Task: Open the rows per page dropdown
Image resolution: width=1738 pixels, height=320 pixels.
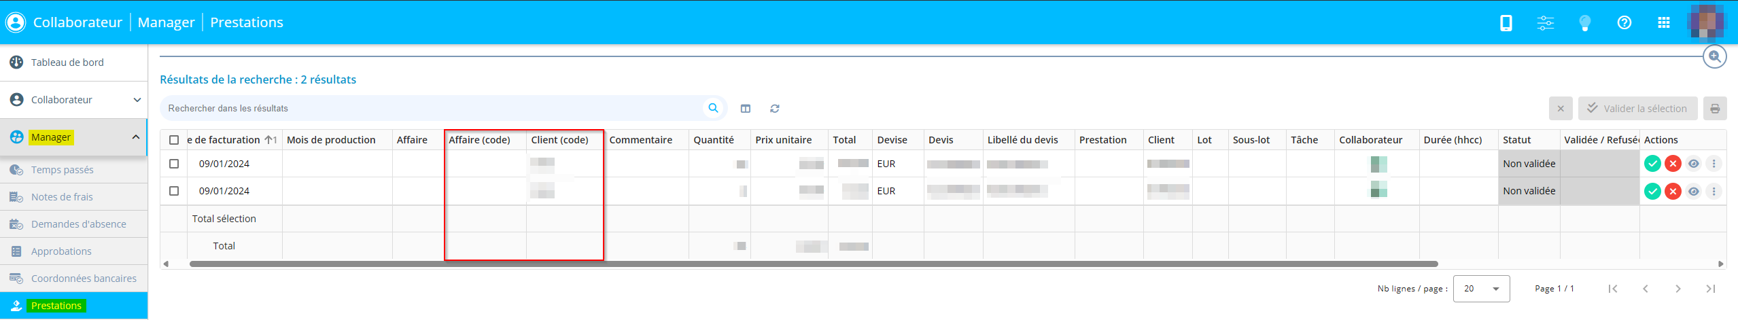Action: (1481, 289)
